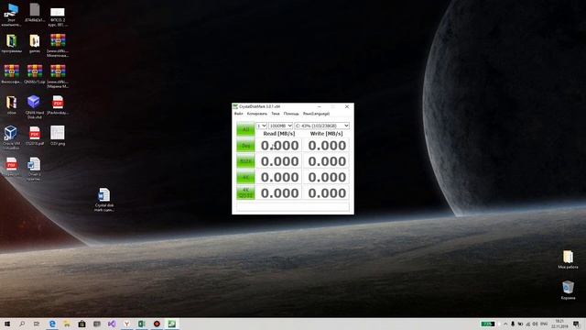
Task: Open the notification center icon
Action: (x=576, y=324)
